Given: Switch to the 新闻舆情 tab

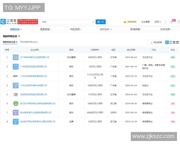Looking at the screenshot, I should (x=136, y=29).
